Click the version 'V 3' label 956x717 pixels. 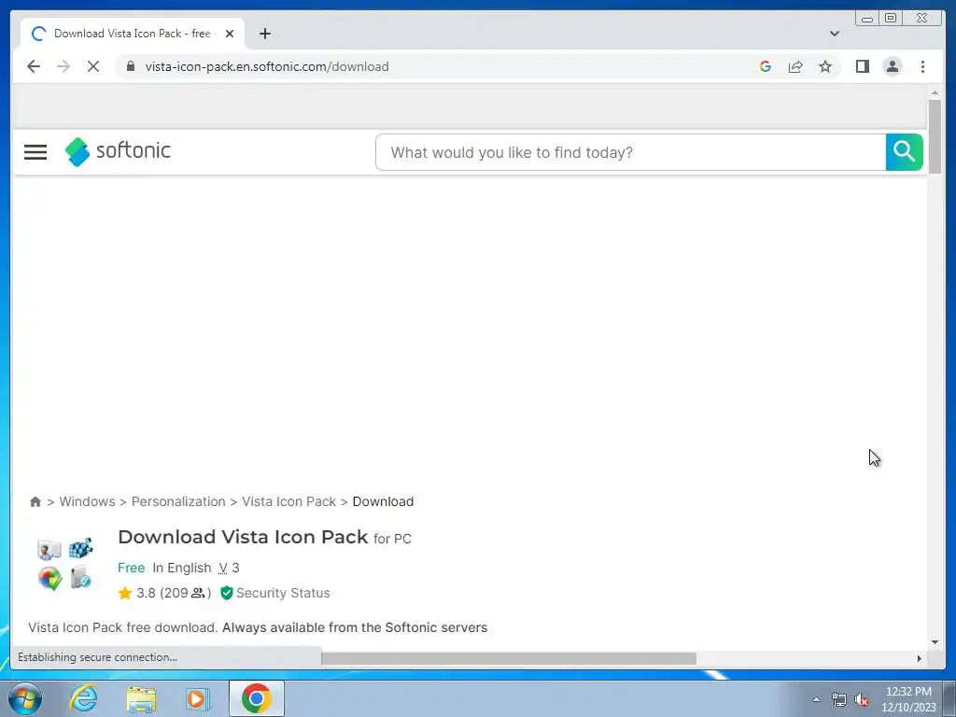[x=229, y=568]
